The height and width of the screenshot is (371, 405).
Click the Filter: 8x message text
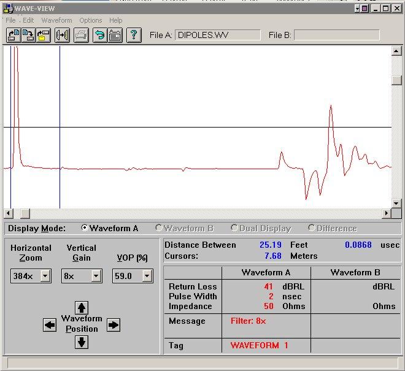249,321
